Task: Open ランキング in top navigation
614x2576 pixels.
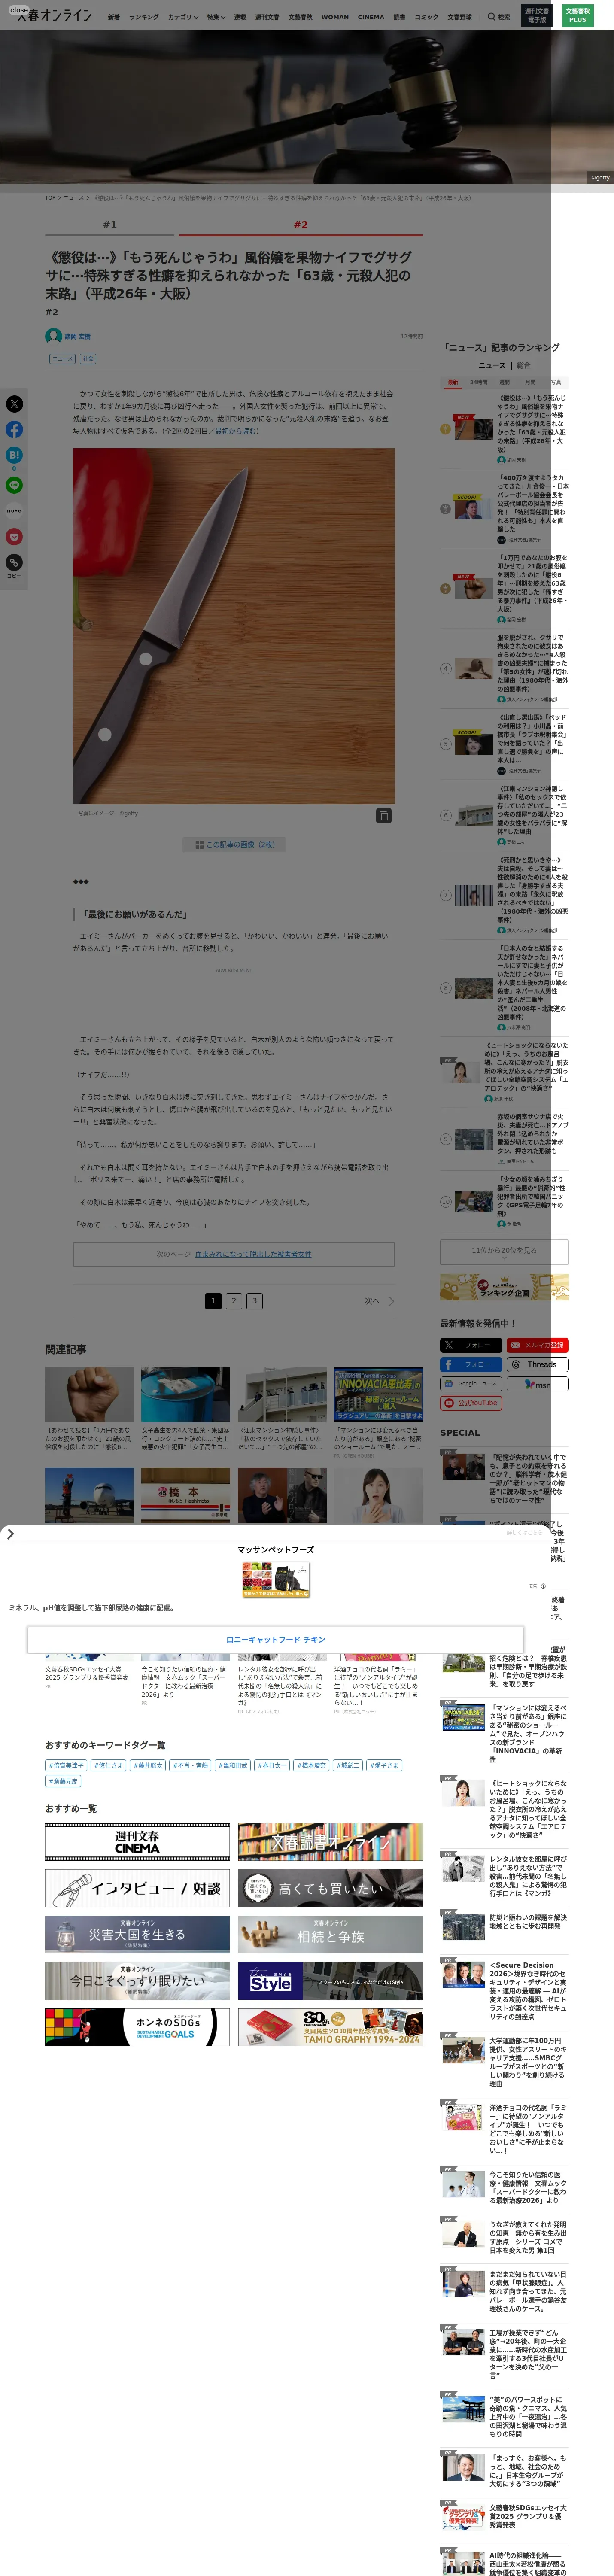Action: (x=143, y=17)
